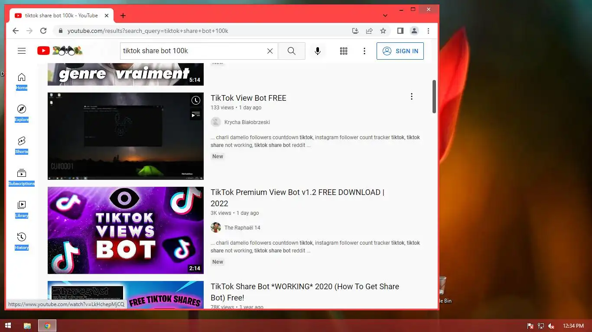Click the magnifier search button

coord(292,51)
